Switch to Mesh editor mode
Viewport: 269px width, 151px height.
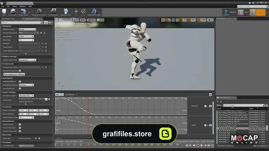243,12
